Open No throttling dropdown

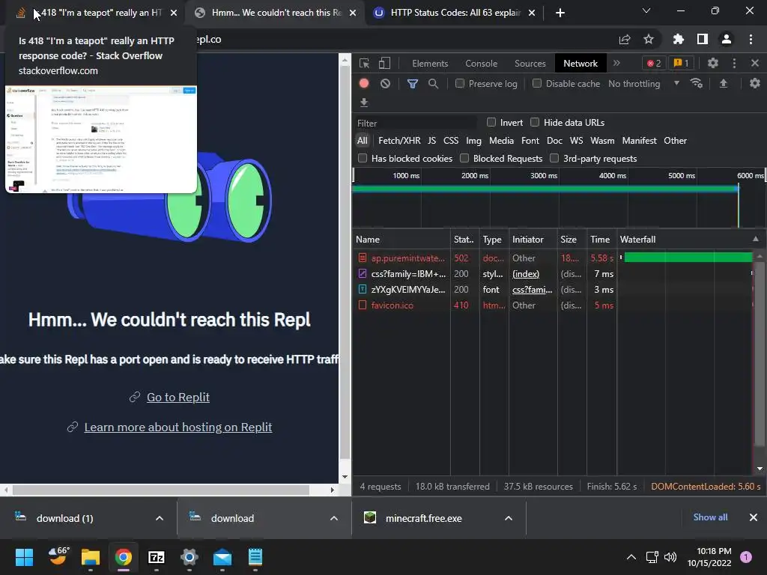click(644, 84)
